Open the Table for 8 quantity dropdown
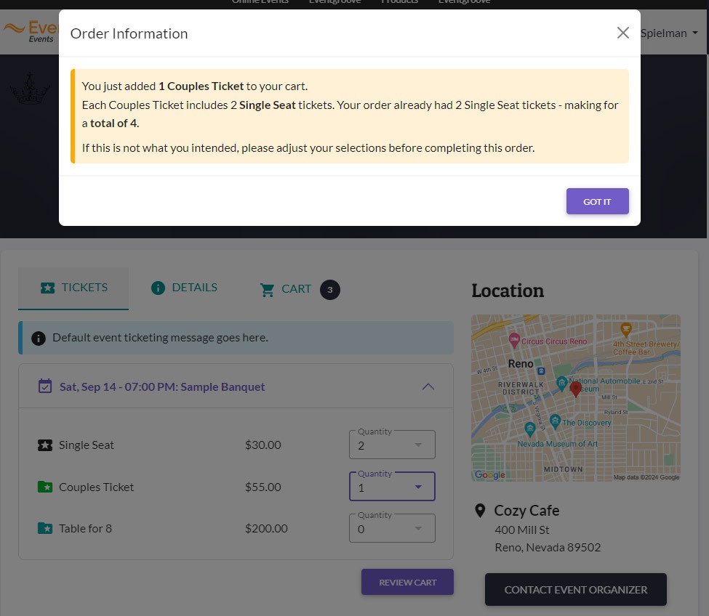Viewport: 709px width, 616px height. [391, 528]
